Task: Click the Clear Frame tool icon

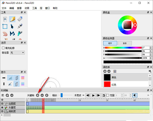Action: tap(5, 19)
